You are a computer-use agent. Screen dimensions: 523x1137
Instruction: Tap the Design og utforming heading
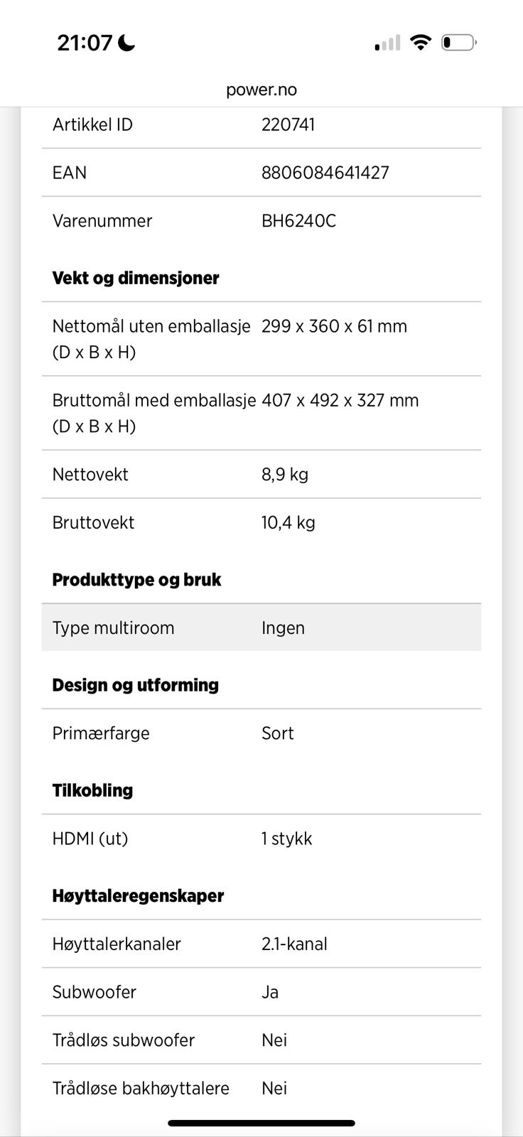(135, 685)
